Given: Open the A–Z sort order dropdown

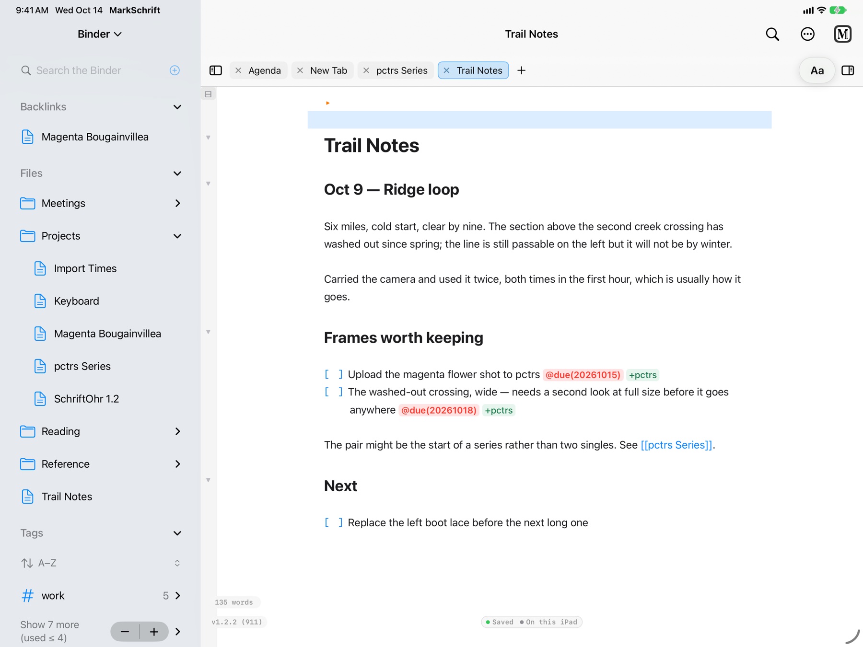Looking at the screenshot, I should [100, 563].
